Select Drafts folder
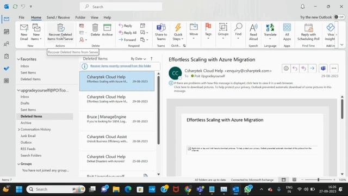 [25, 103]
